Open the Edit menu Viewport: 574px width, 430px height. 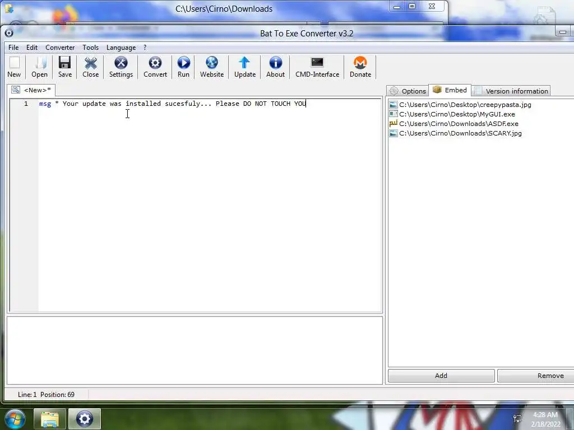click(x=32, y=48)
